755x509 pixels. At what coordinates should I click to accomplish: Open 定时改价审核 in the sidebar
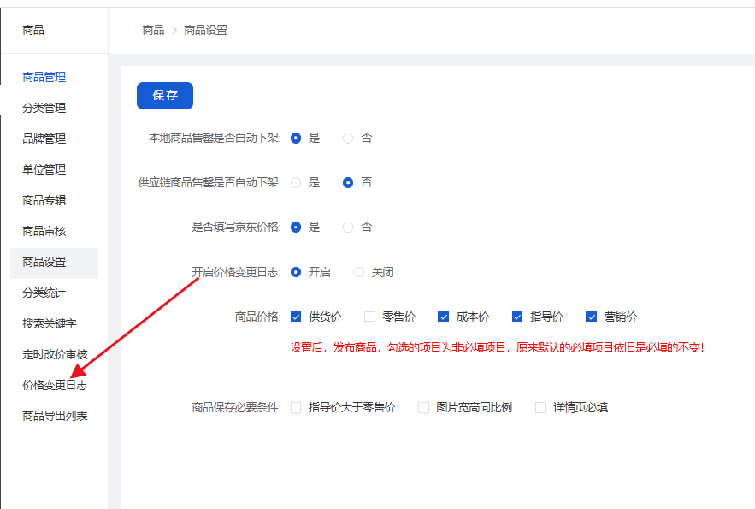(55, 354)
